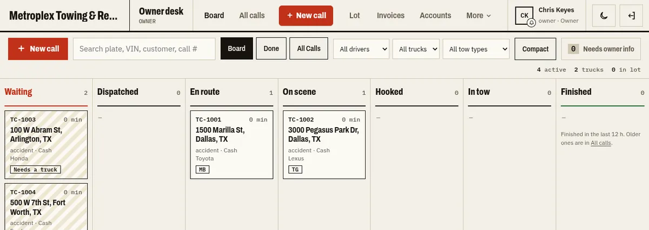649x230 pixels.
Task: Click the TG driver badge on TC-1002
Action: click(x=295, y=169)
